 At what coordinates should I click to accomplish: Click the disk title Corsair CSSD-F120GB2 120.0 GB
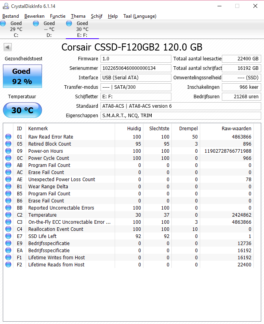click(132, 47)
